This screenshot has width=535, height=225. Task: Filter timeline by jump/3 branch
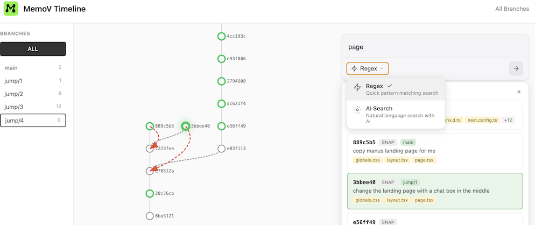click(x=33, y=107)
